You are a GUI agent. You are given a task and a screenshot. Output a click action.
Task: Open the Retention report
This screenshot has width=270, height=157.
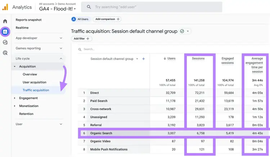tap(26, 114)
